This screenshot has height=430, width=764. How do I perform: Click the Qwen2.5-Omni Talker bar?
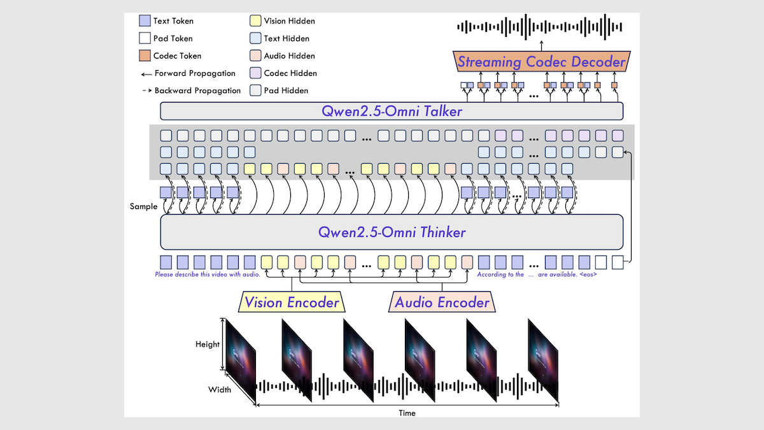coord(391,111)
